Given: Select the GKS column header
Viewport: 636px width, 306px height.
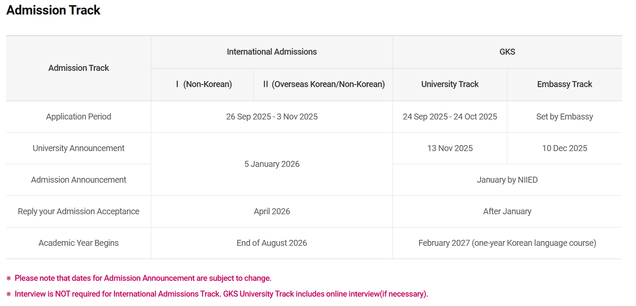Looking at the screenshot, I should (507, 52).
